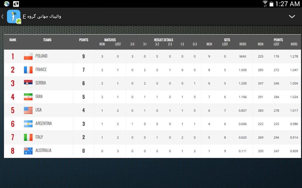Select Italy's 0.625 sets ratio
The image size is (302, 188).
tap(243, 137)
